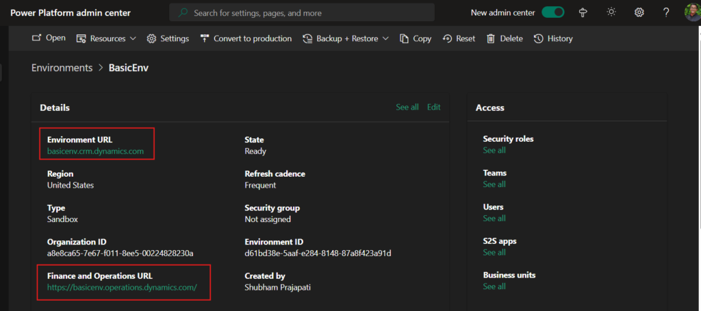Click See all under Security roles
Viewport: 701px width, 311px height.
(494, 150)
